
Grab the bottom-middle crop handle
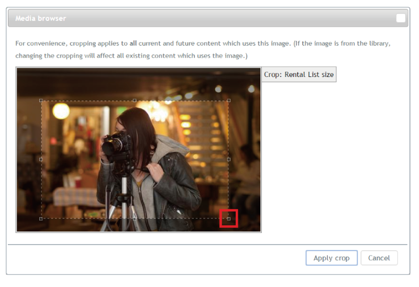pos(135,218)
